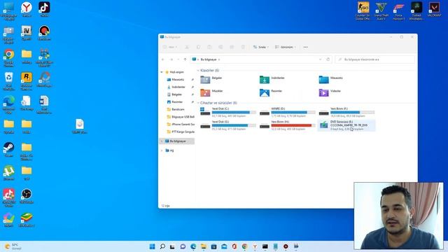Collapse the Hızlı erişim tree node
The image size is (448, 252).
(x=162, y=72)
